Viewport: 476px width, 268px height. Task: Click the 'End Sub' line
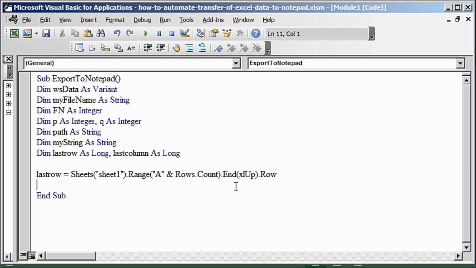51,195
